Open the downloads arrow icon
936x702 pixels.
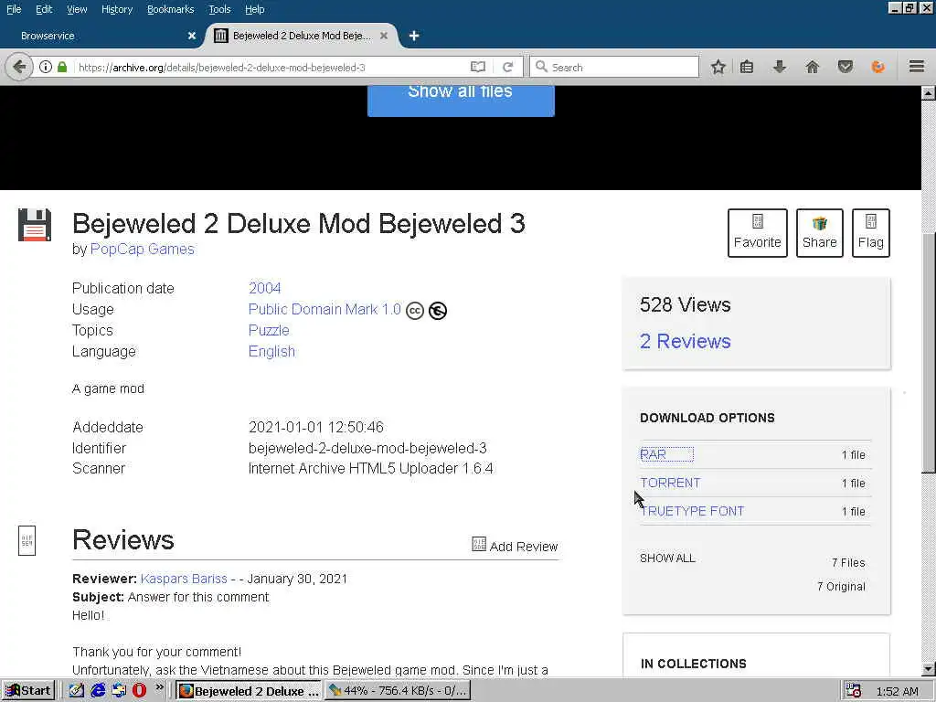click(x=779, y=67)
